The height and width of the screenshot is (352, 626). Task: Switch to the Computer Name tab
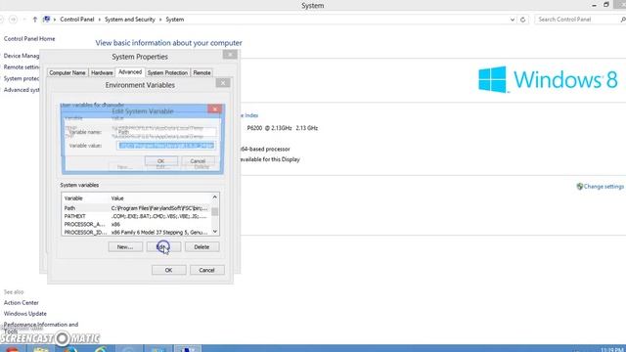(67, 72)
